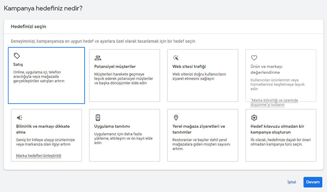Screen dimensions: 327x192
Task: Choose the Potansiyel müşteriler goal card
Action: pyautogui.click(x=125, y=75)
